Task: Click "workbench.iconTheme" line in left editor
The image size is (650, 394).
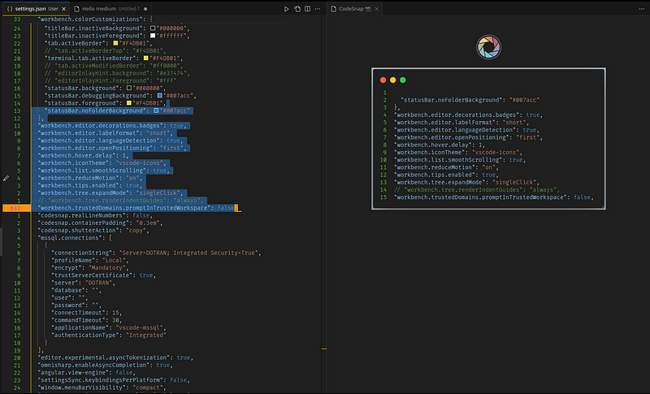Action: [104, 162]
